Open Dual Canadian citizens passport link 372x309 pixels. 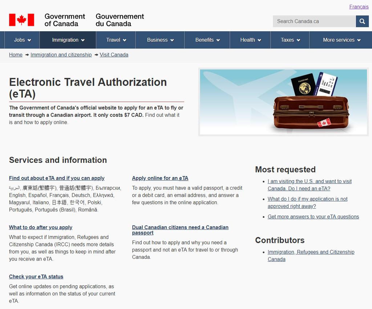(x=180, y=230)
